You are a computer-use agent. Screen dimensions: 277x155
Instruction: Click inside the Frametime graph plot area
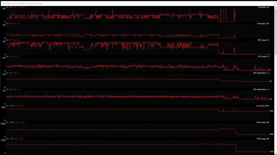click(x=137, y=15)
